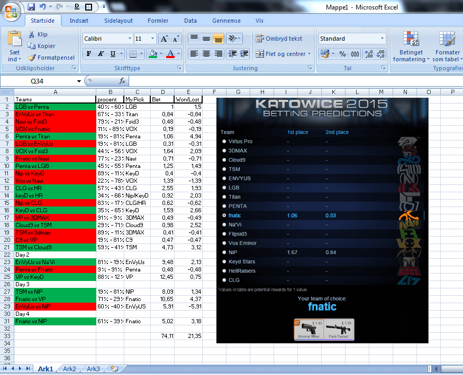Open the Calibri font name dropdown
The height and width of the screenshot is (375, 463).
click(x=130, y=39)
